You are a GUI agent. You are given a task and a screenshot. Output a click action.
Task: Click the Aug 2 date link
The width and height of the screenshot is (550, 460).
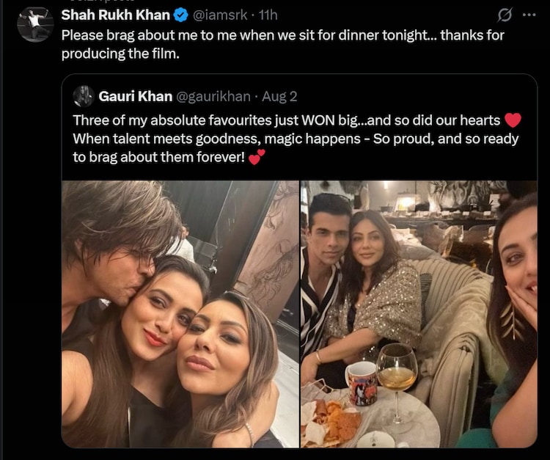tap(279, 96)
